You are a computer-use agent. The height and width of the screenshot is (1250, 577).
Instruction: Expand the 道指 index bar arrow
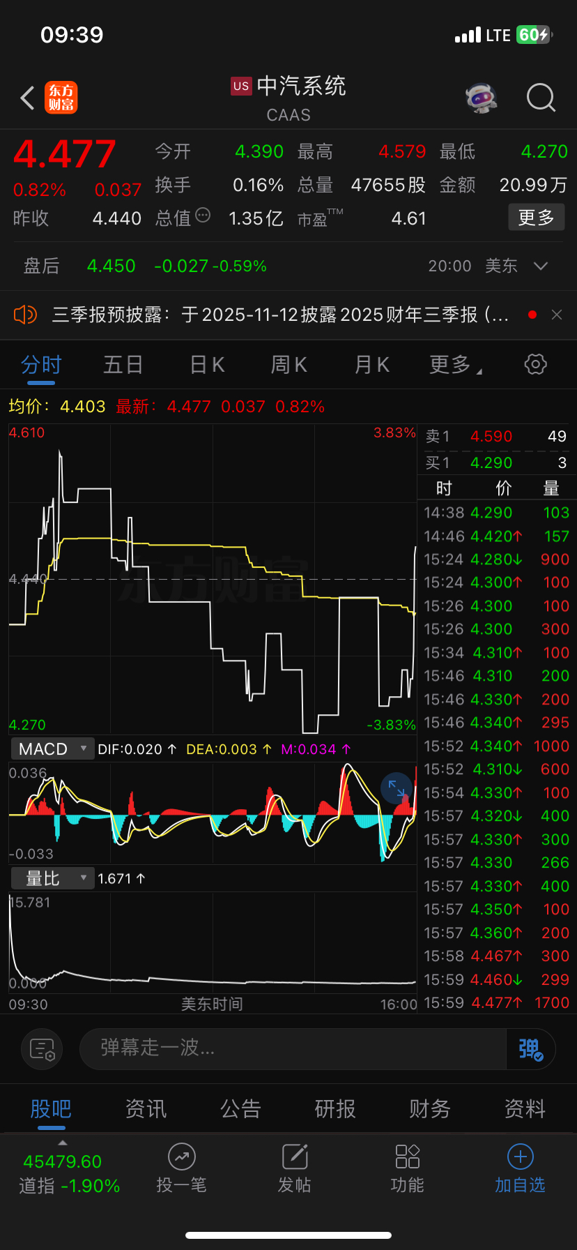tap(63, 1143)
